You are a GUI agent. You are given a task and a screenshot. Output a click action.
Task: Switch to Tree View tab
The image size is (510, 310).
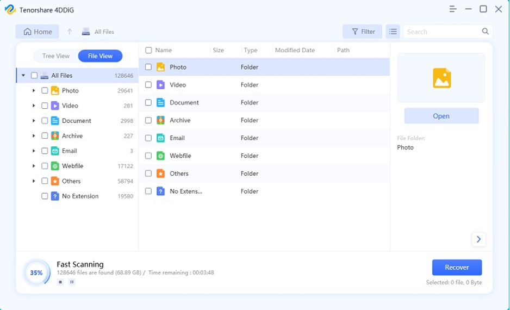[x=56, y=56]
